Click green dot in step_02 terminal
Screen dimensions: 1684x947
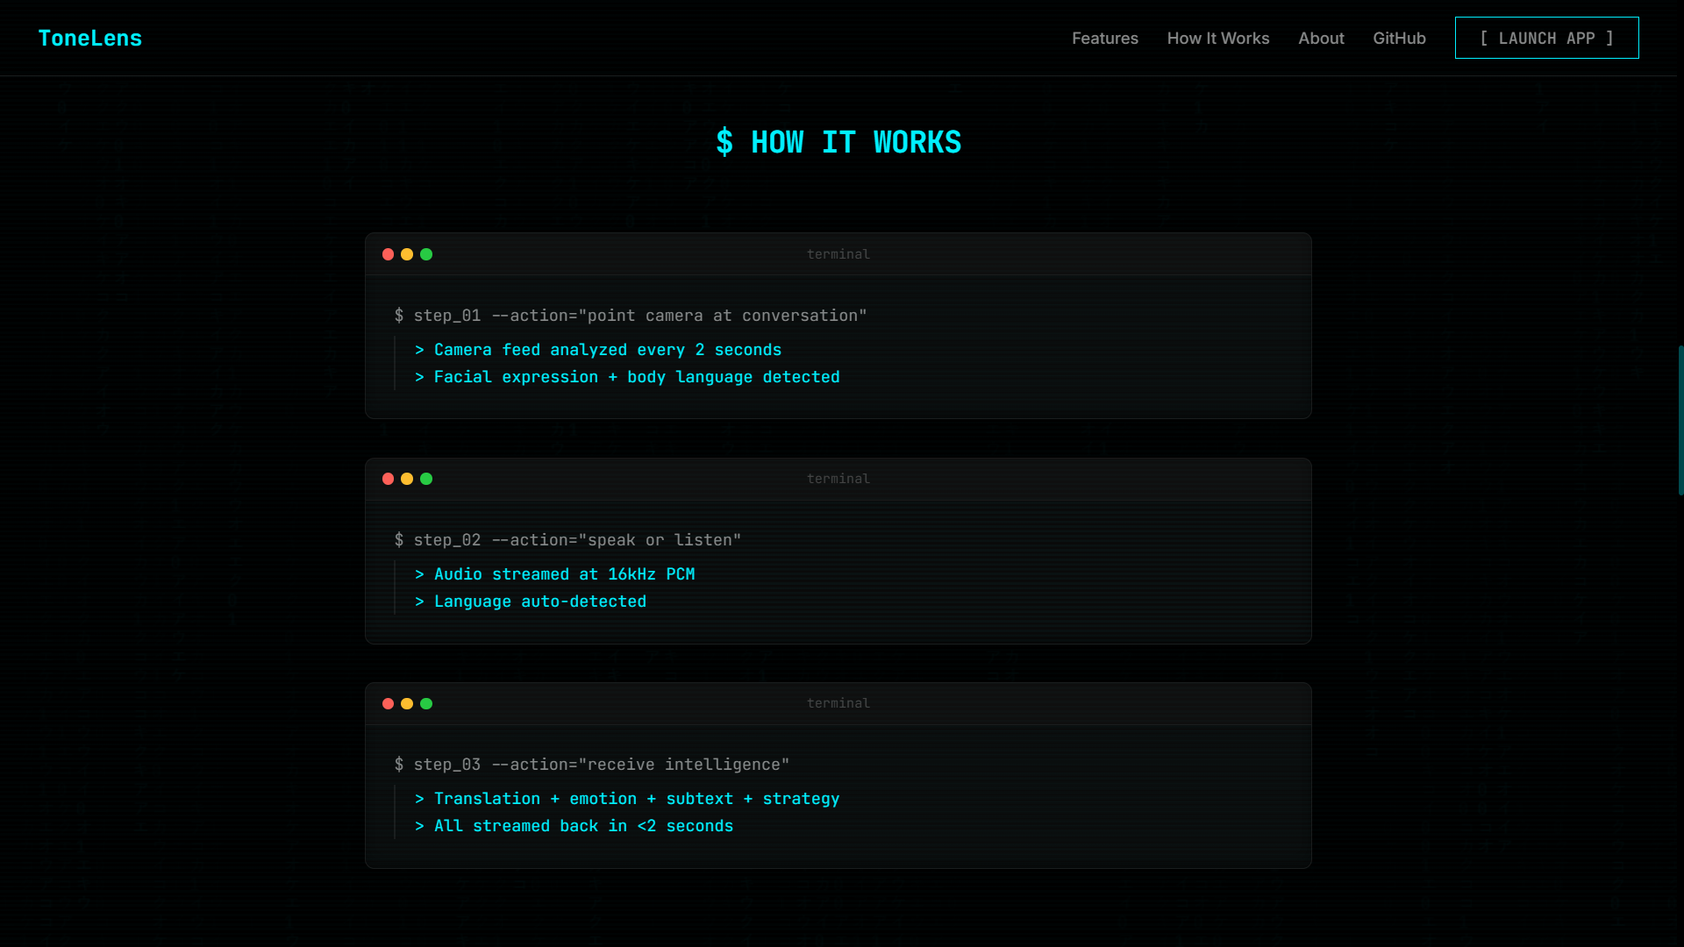pos(426,479)
